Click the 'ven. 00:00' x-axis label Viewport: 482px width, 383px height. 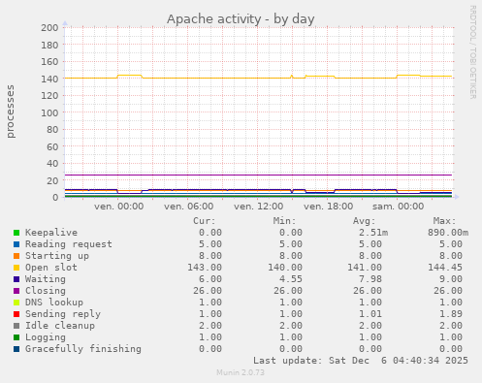[118, 207]
